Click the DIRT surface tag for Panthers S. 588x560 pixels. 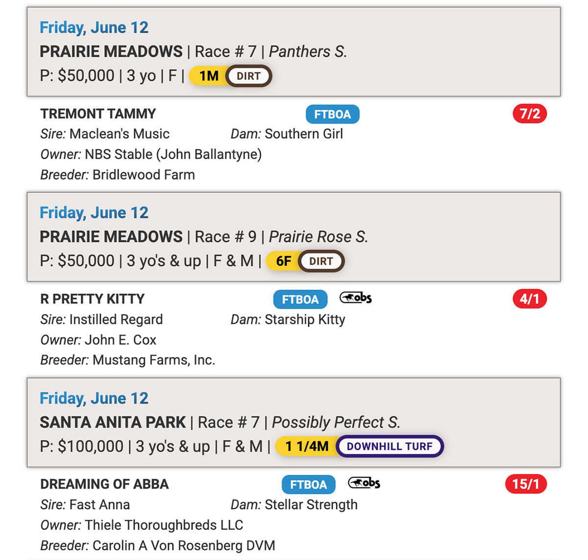[x=248, y=76]
